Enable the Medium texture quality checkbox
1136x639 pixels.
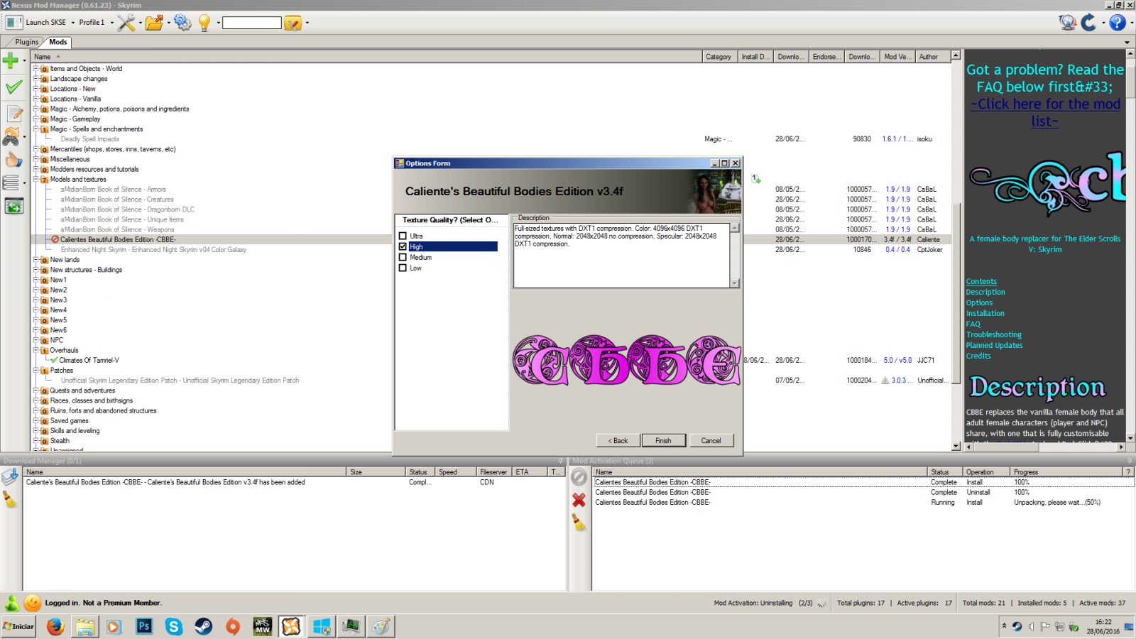(x=403, y=257)
